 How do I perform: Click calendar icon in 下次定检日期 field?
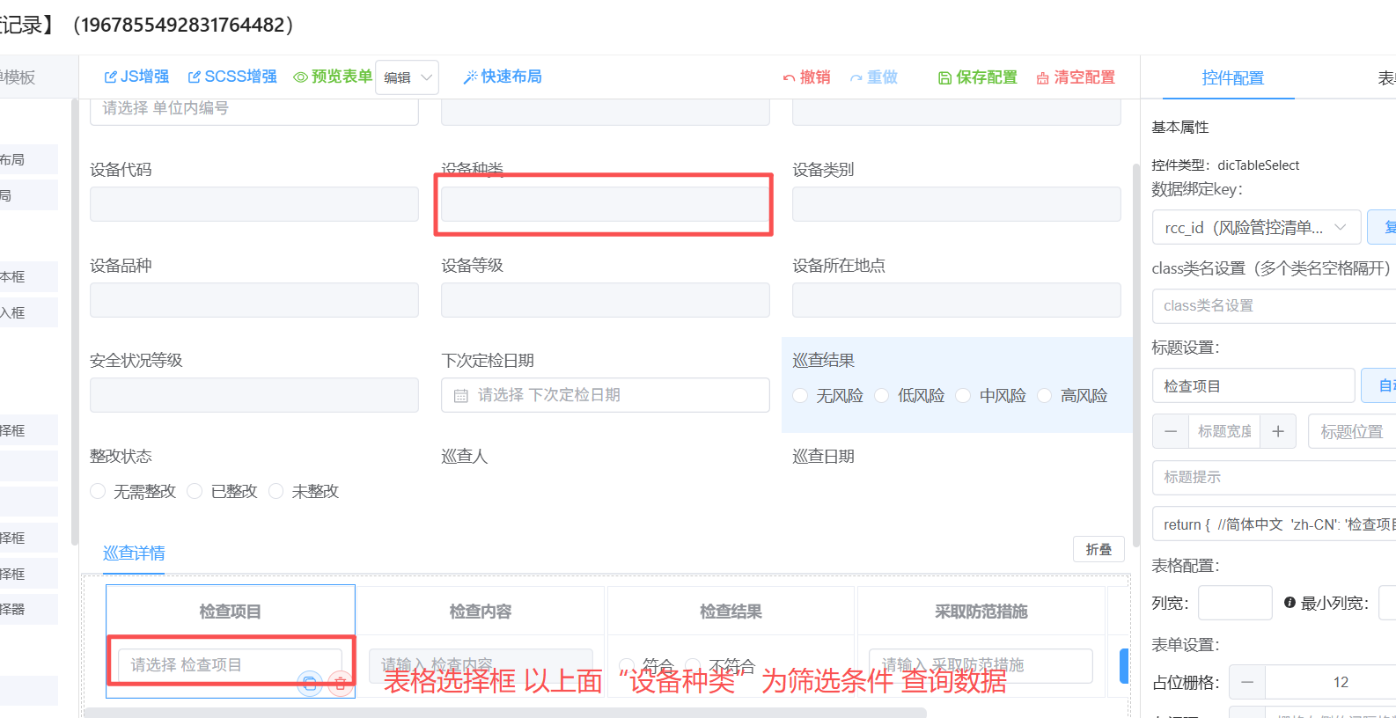(460, 396)
